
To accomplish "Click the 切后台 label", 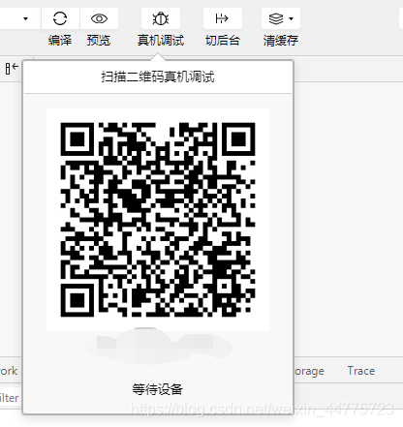I will (x=223, y=41).
